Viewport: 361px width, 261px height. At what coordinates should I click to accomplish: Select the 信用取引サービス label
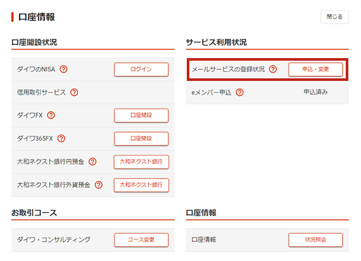click(41, 92)
